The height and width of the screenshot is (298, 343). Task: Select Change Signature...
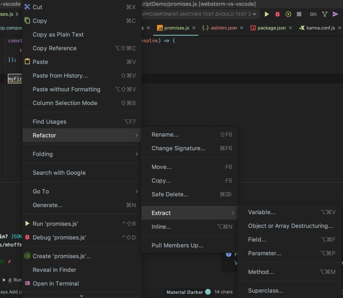pyautogui.click(x=190, y=148)
